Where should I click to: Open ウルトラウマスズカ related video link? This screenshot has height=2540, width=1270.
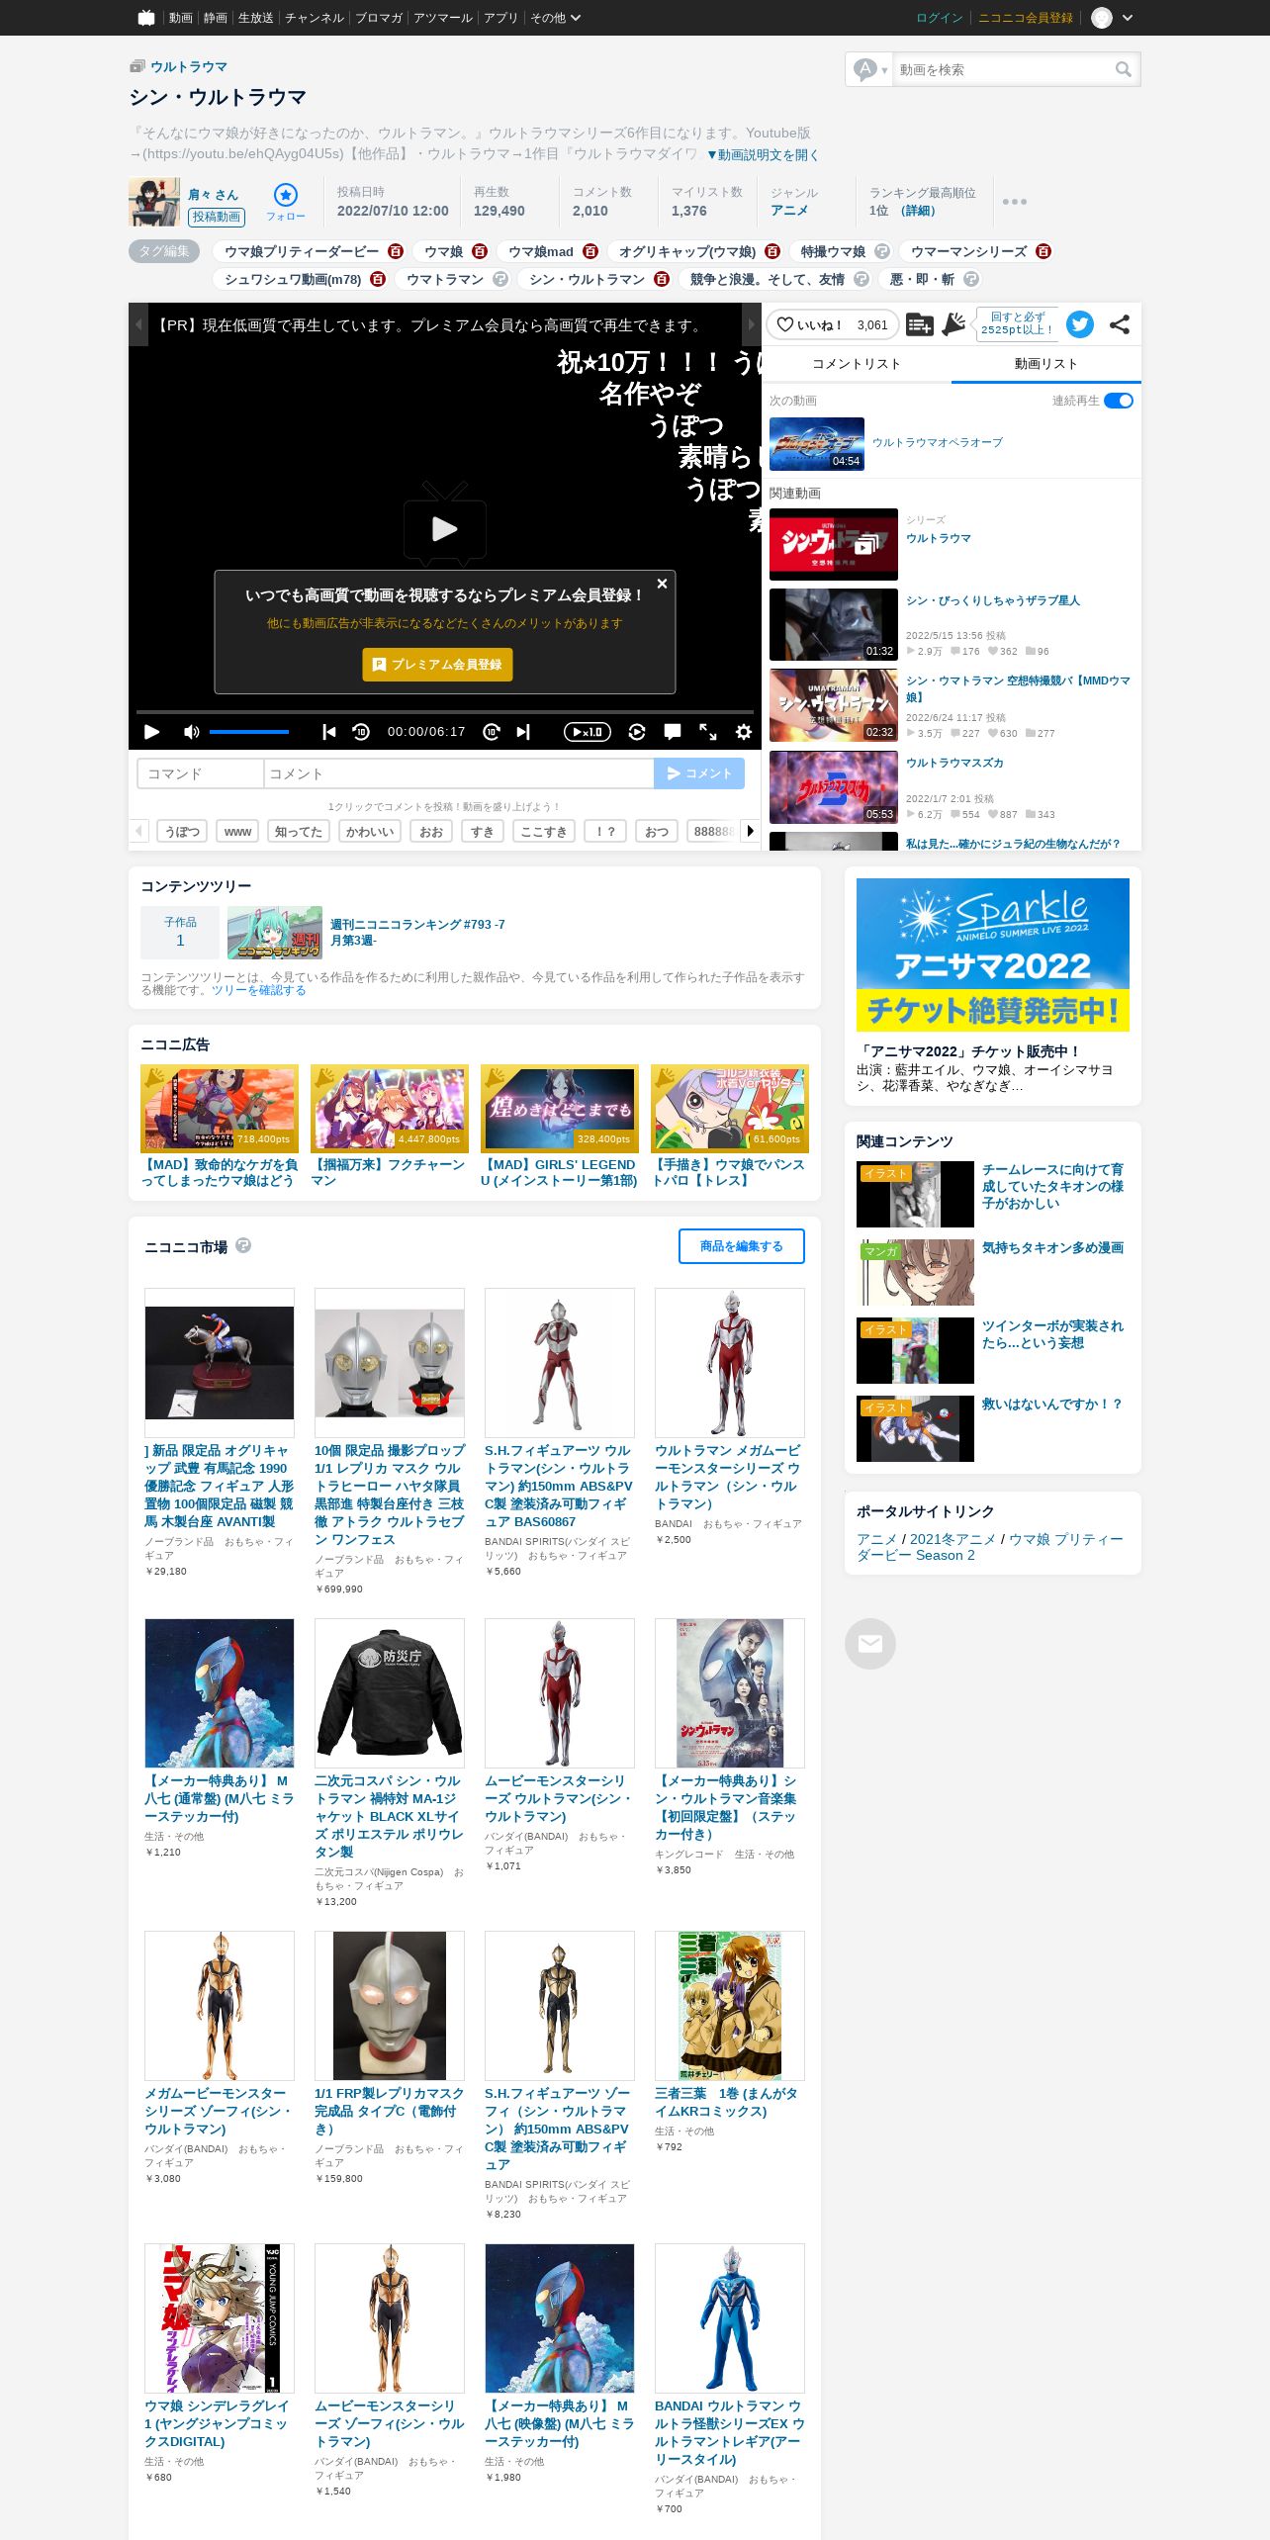954,763
